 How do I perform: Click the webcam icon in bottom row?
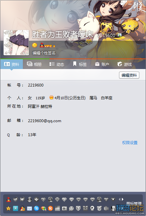coord(92,208)
